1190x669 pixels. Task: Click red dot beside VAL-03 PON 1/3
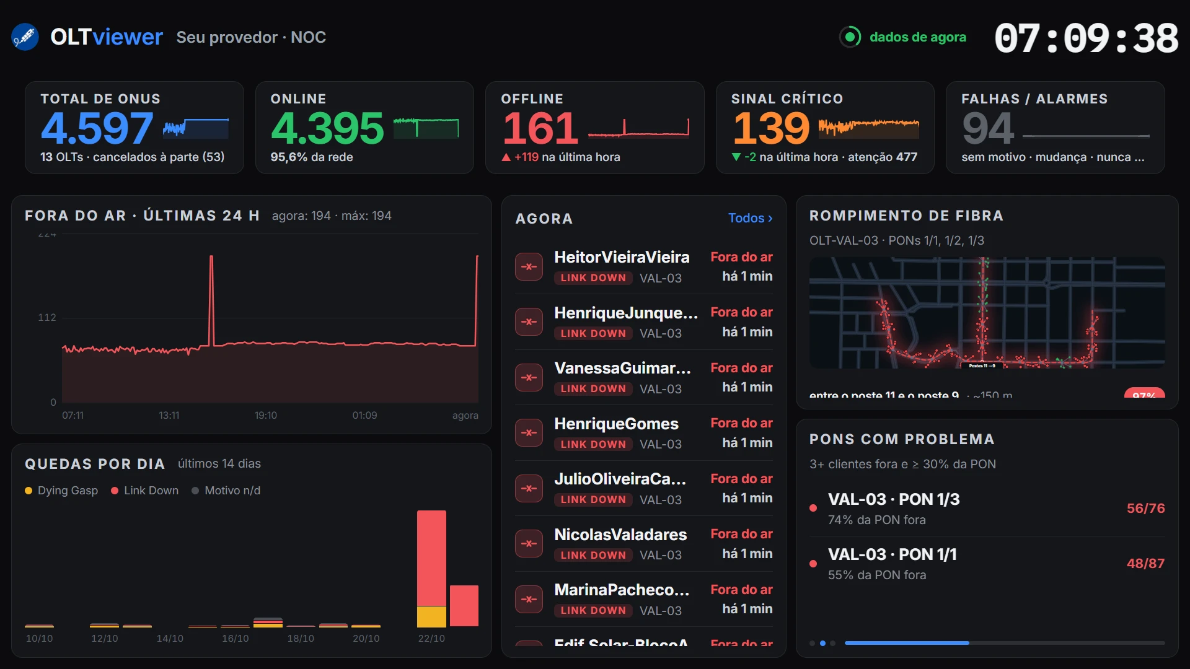pyautogui.click(x=813, y=509)
